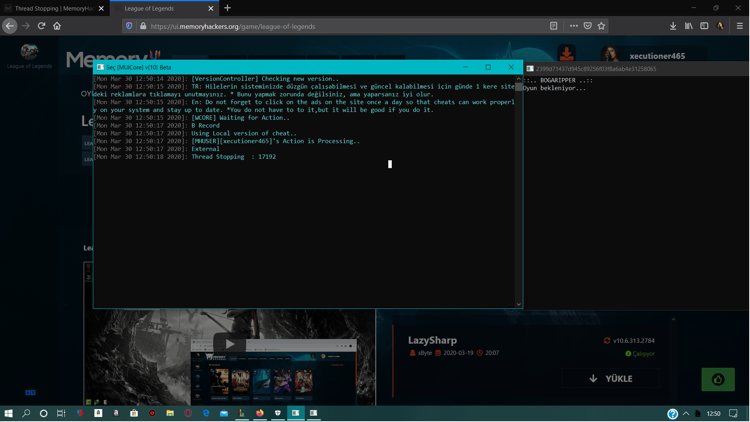Viewport: 750px width, 422px height.
Task: Toggle Reader View in address bar
Action: (554, 26)
